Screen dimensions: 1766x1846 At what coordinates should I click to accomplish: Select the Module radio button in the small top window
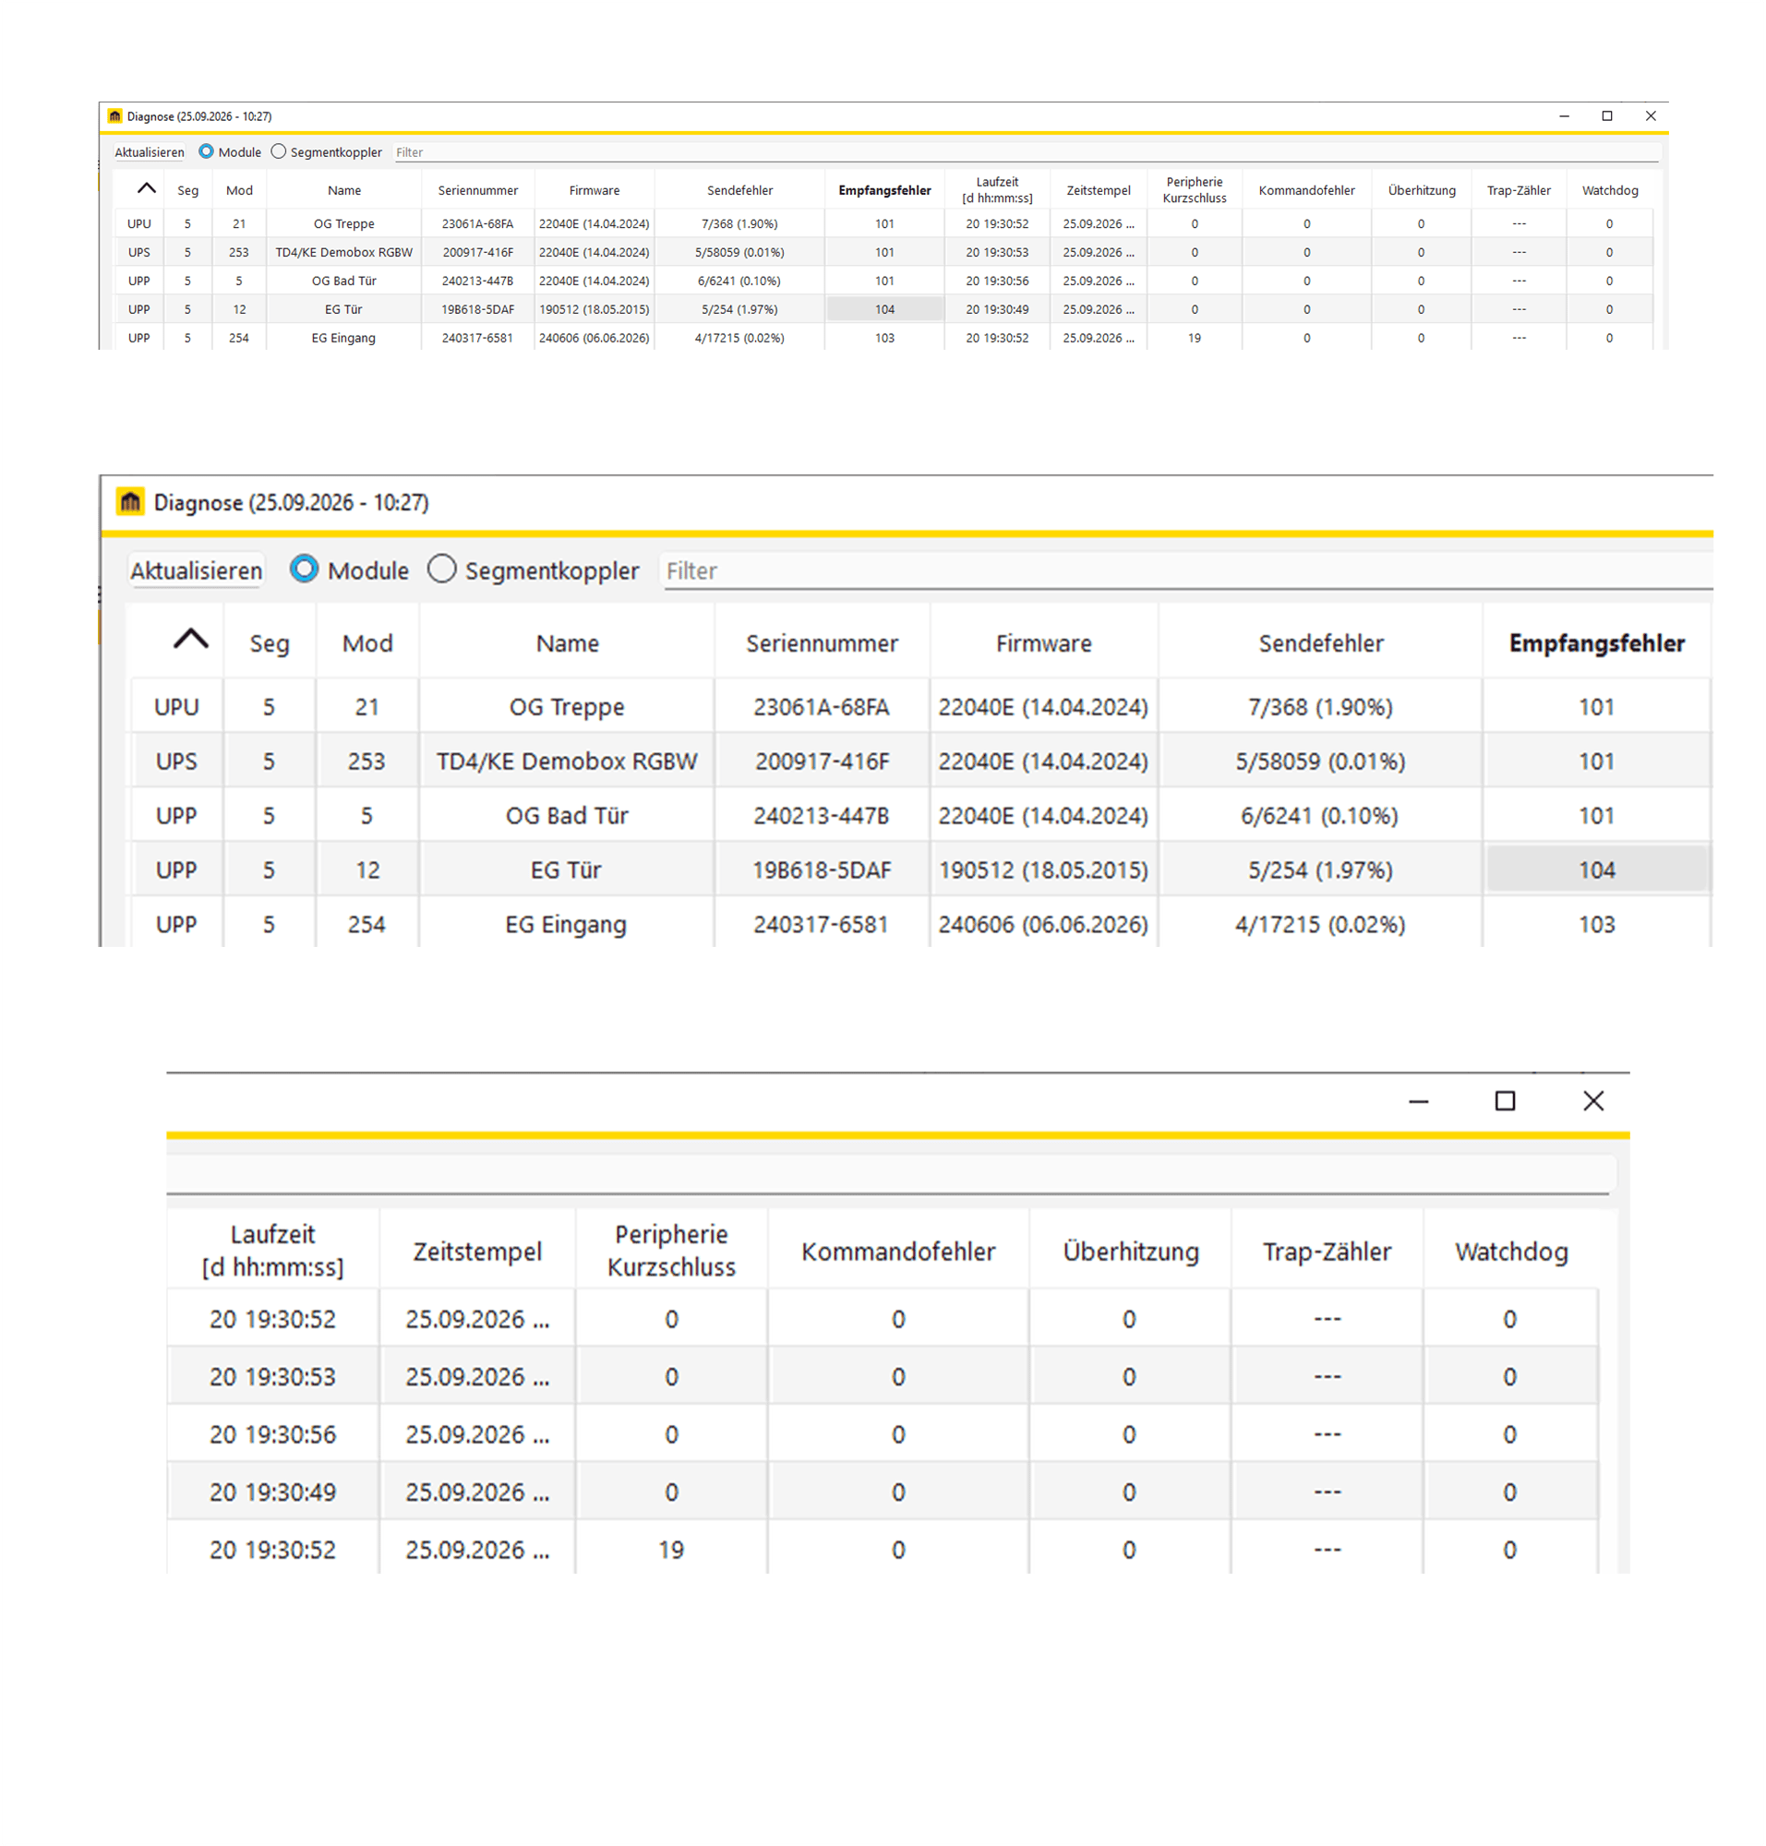coord(205,151)
